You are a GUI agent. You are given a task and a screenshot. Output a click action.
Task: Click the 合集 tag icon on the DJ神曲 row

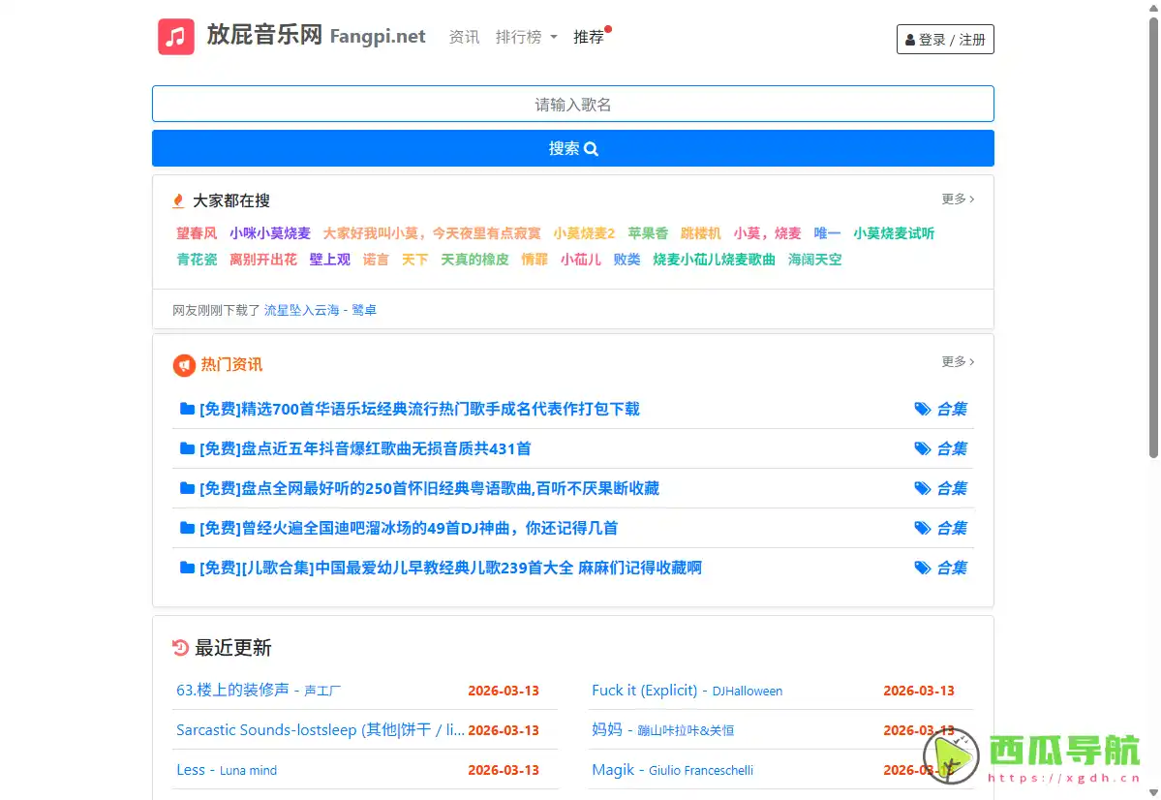(923, 528)
